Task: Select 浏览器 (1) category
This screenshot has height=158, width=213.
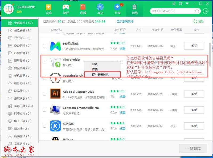Action: click(x=19, y=91)
